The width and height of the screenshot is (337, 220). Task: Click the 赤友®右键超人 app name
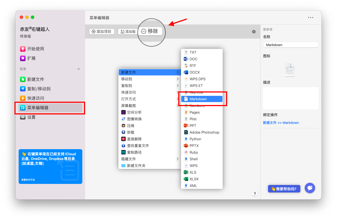pos(35,29)
